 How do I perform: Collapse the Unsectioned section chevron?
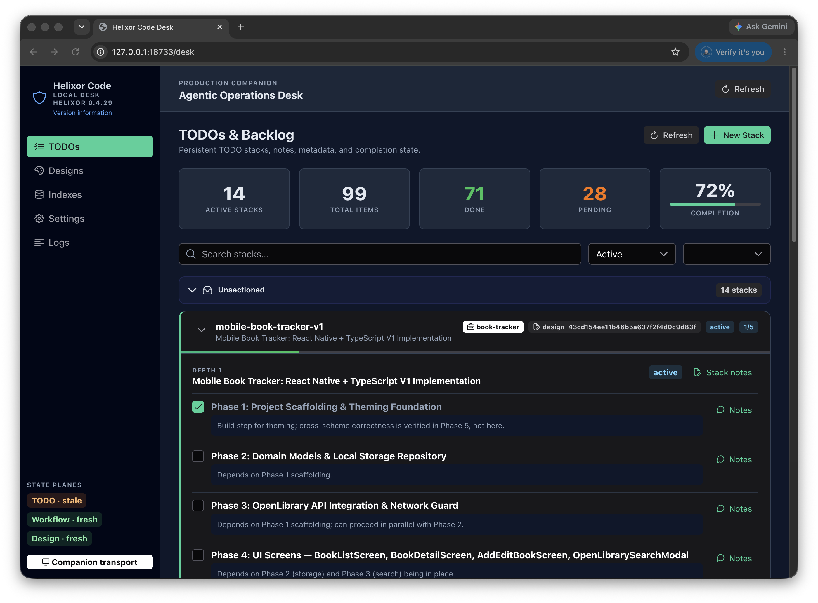click(x=192, y=290)
